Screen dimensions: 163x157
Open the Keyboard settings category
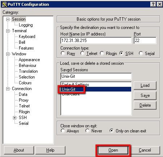(x=27, y=37)
